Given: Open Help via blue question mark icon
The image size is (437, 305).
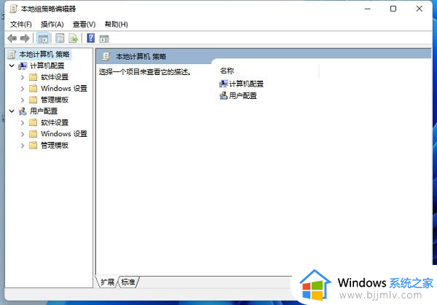Looking at the screenshot, I should pyautogui.click(x=91, y=38).
